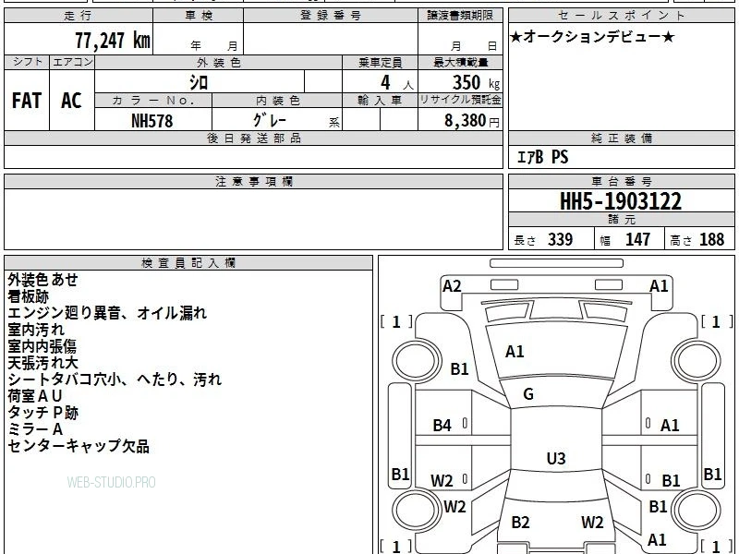
Task: Select the AC air conditioner value
Action: click(x=72, y=101)
